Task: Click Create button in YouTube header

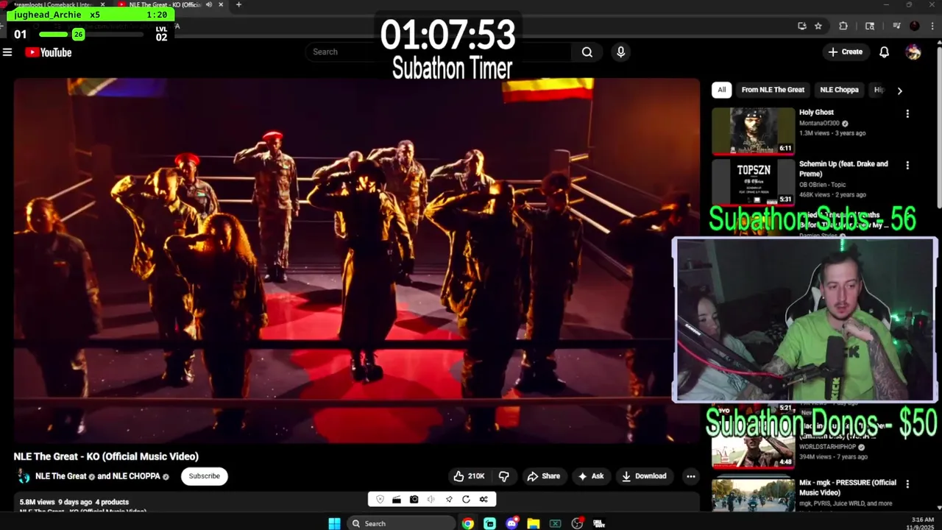Action: (x=845, y=52)
